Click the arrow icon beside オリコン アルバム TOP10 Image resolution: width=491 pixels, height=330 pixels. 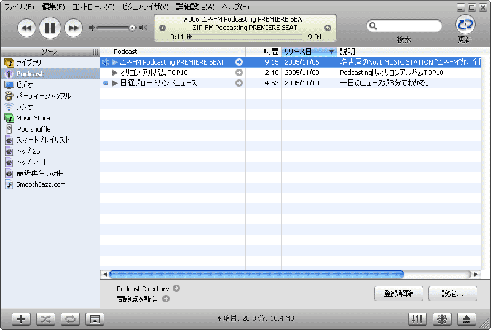[239, 73]
